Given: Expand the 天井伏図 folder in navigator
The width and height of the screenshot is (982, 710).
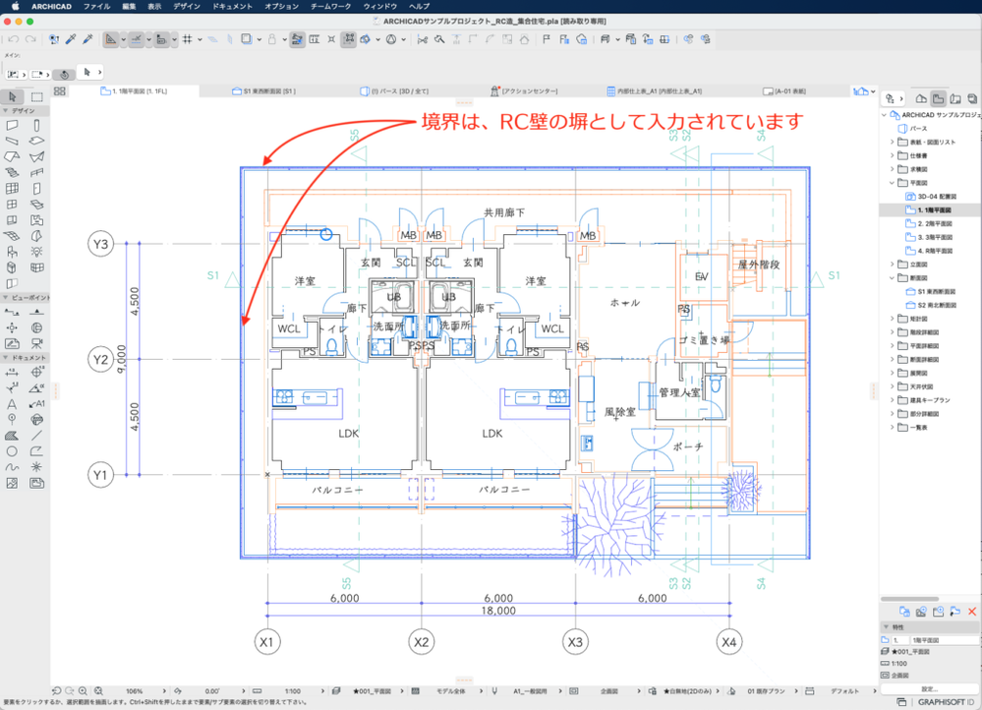Looking at the screenshot, I should tap(892, 386).
